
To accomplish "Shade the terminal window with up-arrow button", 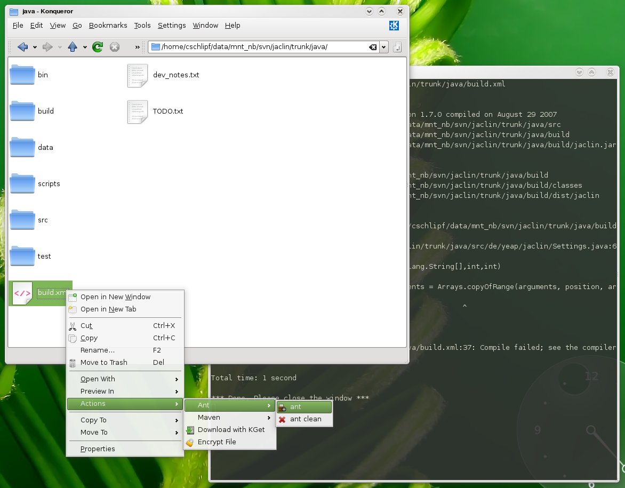I will (592, 72).
